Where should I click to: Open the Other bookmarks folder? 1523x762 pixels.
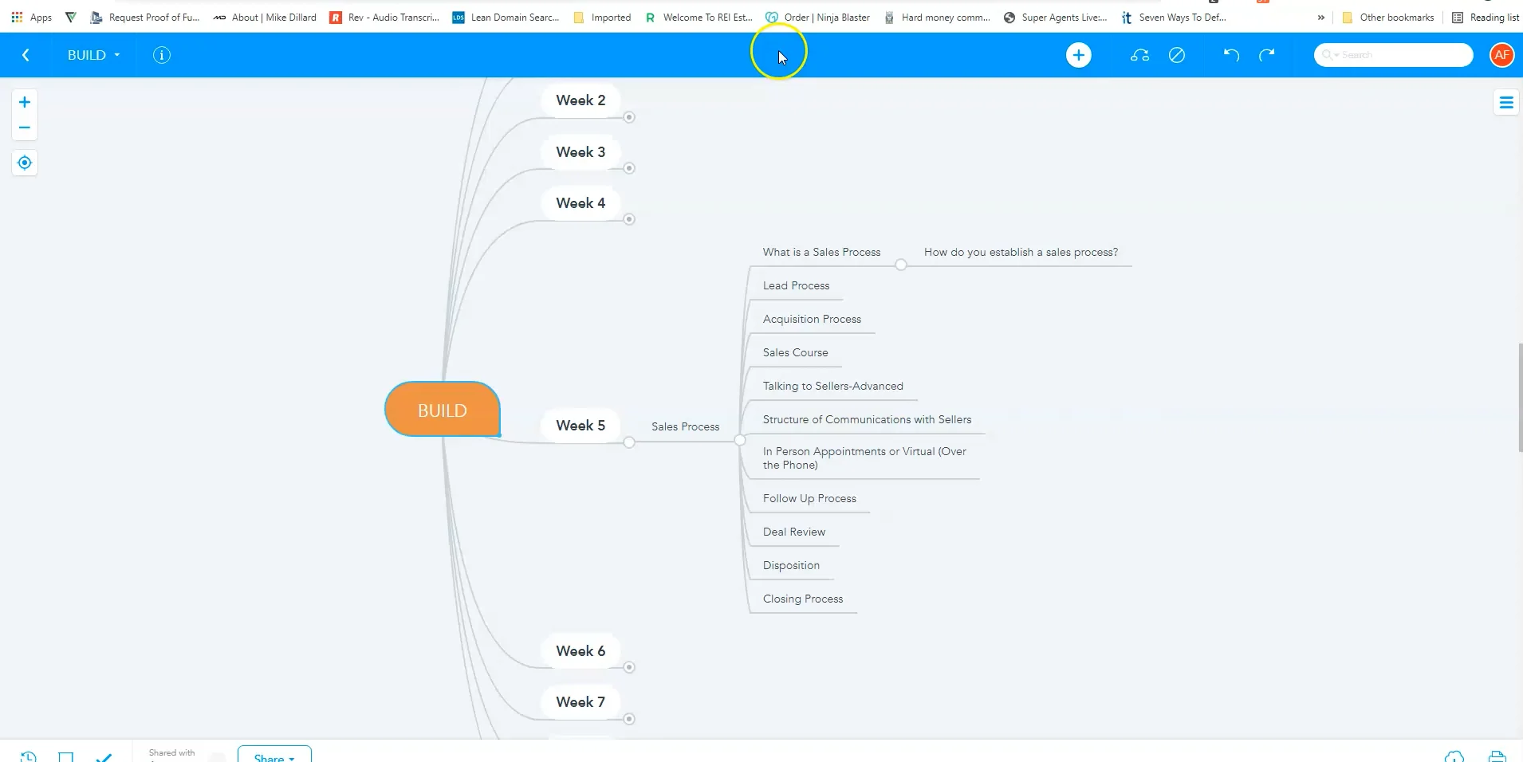click(1388, 17)
